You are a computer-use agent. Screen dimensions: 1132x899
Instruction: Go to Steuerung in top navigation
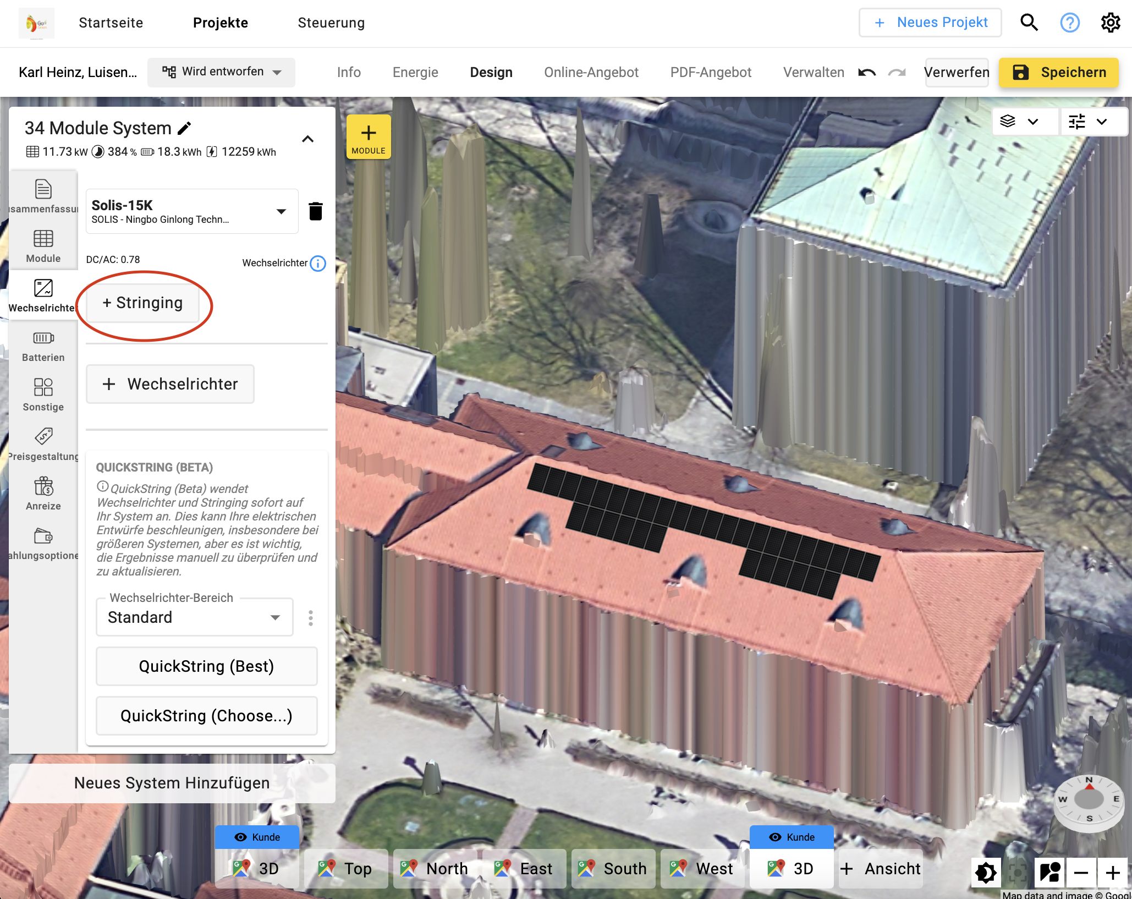pos(331,23)
